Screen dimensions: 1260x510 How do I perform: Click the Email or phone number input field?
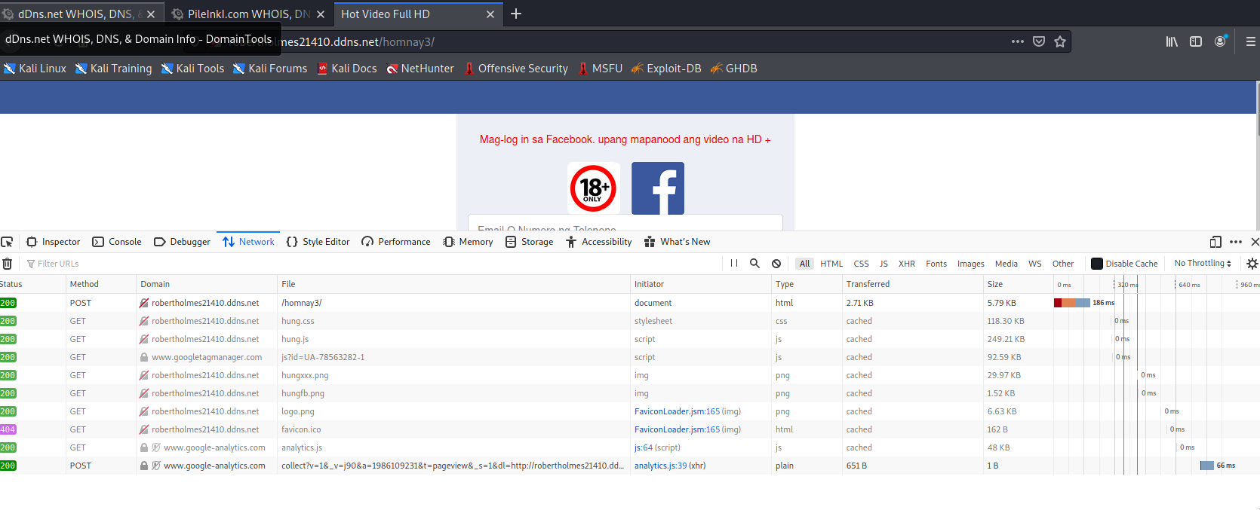click(625, 224)
